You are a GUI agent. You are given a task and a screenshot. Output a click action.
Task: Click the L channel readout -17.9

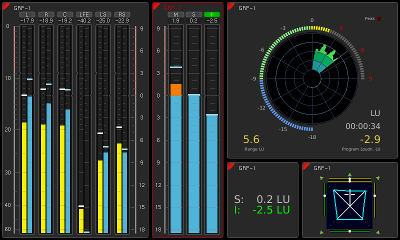point(27,20)
